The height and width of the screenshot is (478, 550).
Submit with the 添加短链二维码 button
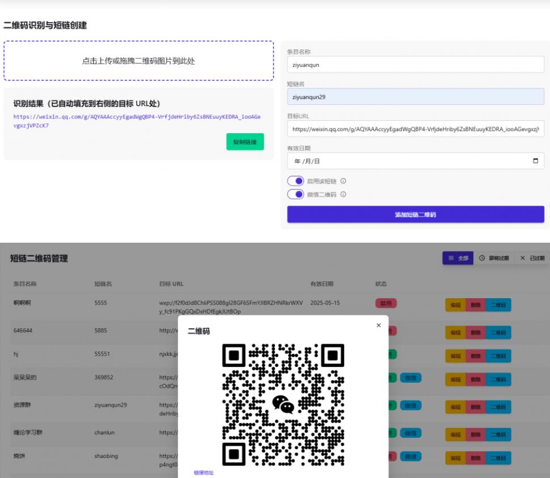coord(416,214)
